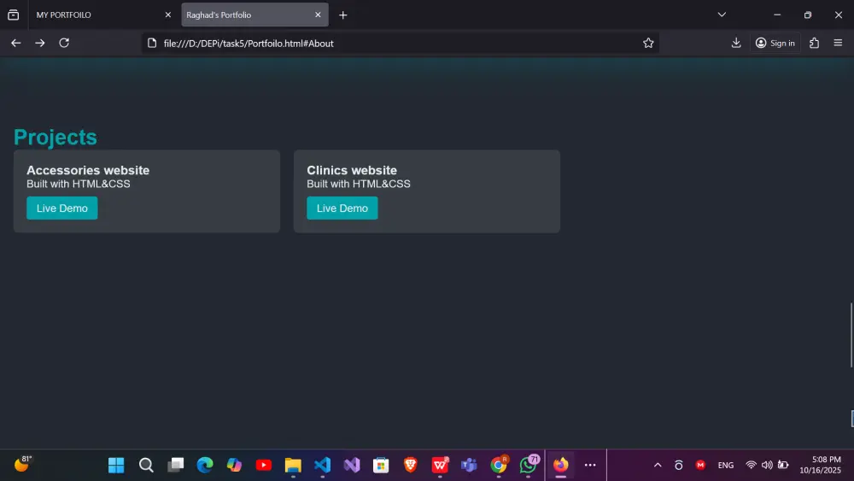This screenshot has width=854, height=481.
Task: Open the Wi-Fi network tray icon
Action: pyautogui.click(x=751, y=466)
